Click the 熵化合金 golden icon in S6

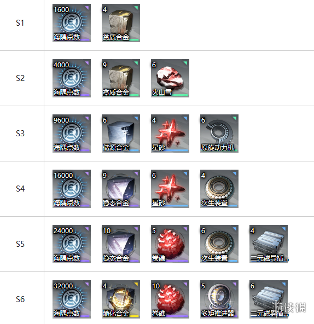click(x=121, y=299)
